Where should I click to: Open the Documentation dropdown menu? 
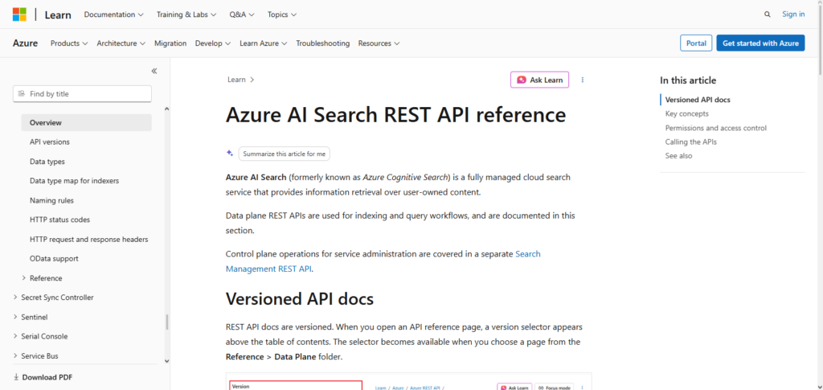114,14
